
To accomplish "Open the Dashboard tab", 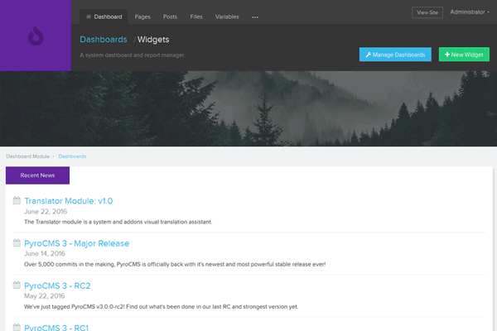I will click(104, 17).
